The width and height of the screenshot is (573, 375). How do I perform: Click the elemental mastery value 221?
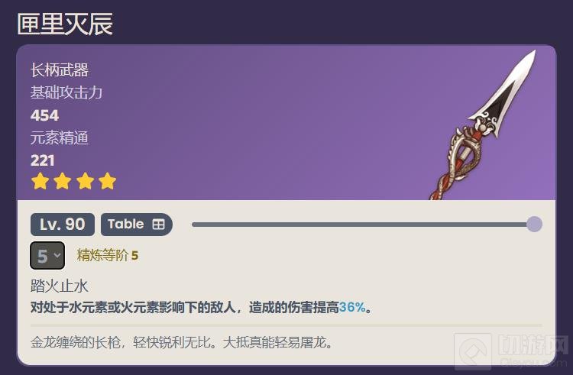click(42, 160)
